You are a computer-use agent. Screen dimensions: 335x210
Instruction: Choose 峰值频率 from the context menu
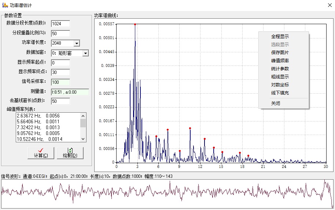coord(280,61)
